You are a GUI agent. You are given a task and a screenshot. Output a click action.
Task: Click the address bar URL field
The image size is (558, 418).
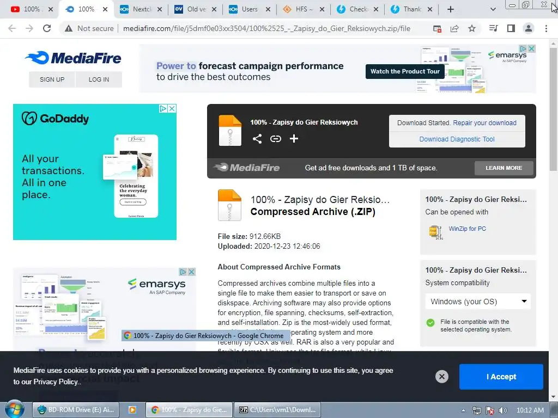click(267, 28)
